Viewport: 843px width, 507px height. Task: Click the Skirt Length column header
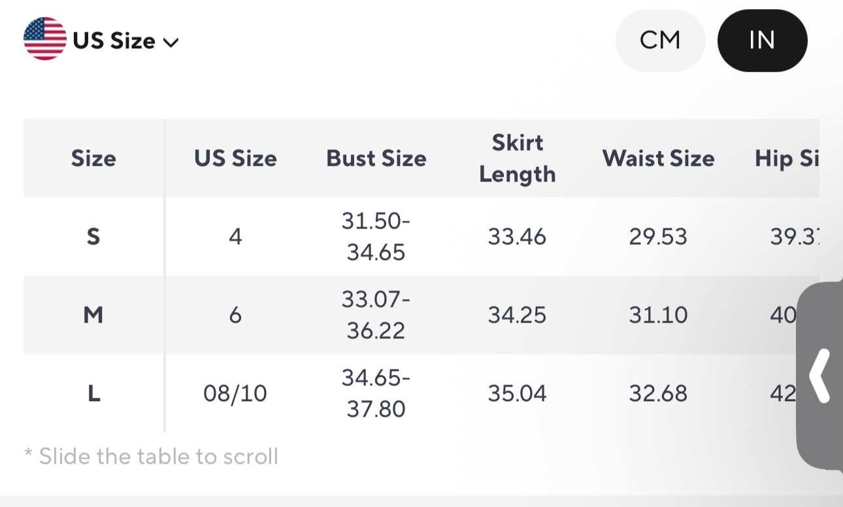[517, 158]
